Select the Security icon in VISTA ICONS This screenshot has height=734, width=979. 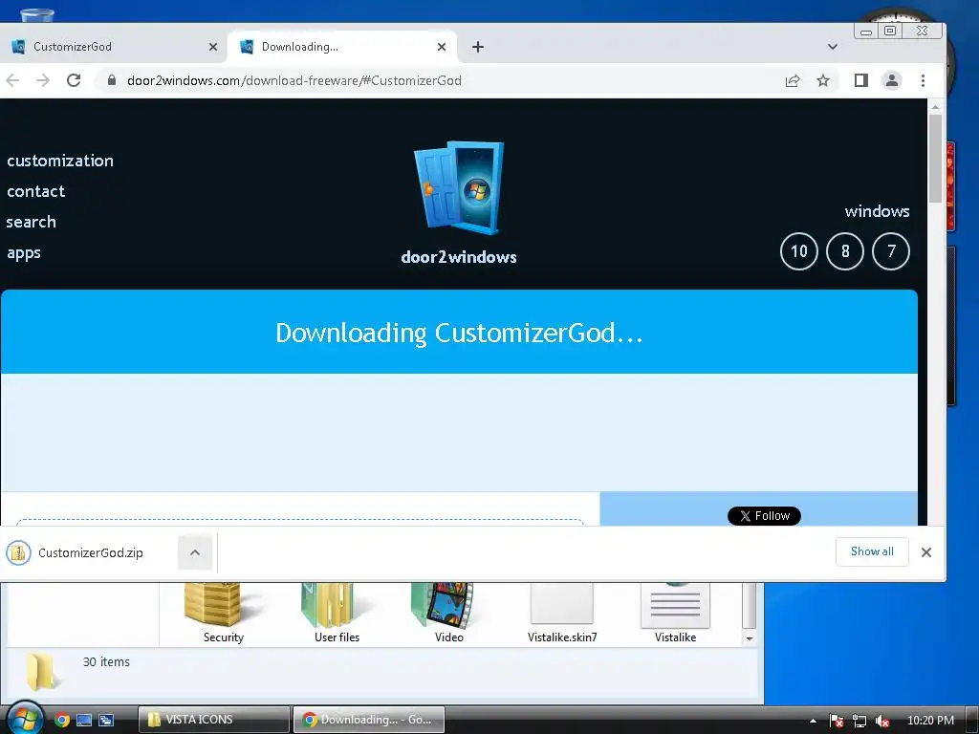(223, 613)
